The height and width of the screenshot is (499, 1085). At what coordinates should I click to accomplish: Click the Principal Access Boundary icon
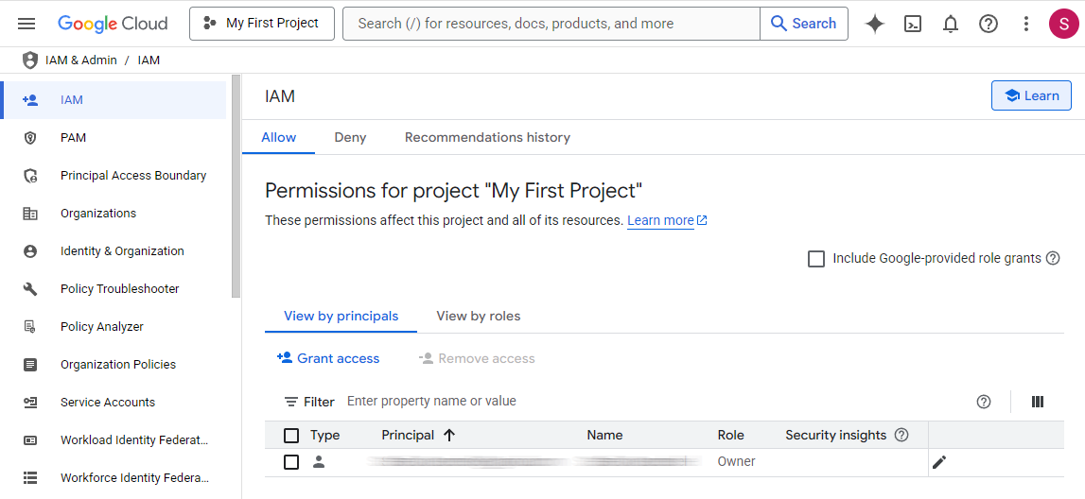pyautogui.click(x=29, y=176)
